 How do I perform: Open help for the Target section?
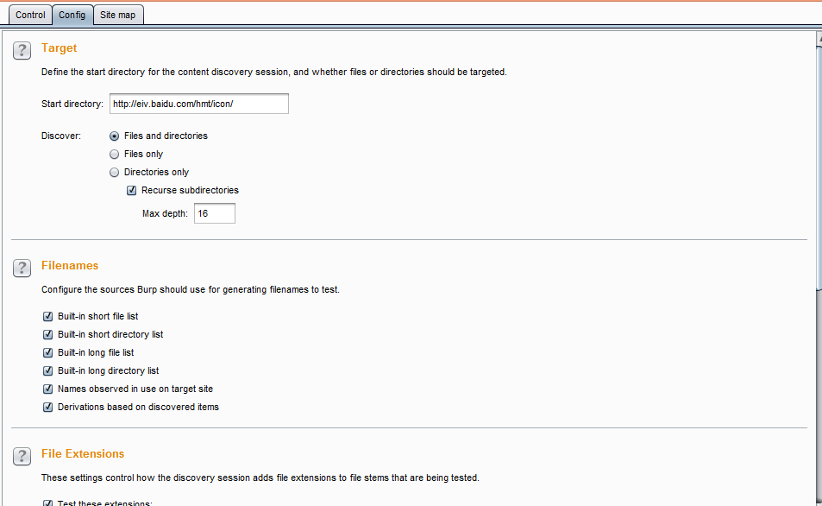22,50
